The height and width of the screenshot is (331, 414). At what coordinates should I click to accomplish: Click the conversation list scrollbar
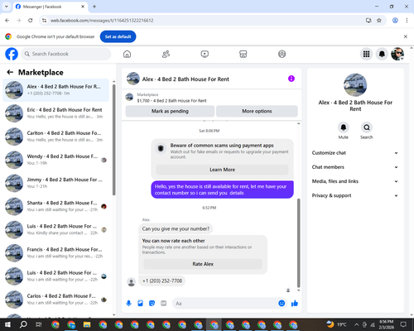(x=113, y=140)
